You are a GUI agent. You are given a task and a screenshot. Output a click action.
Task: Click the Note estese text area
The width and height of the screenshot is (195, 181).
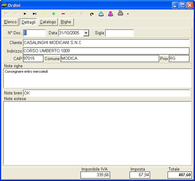pyautogui.click(x=97, y=133)
